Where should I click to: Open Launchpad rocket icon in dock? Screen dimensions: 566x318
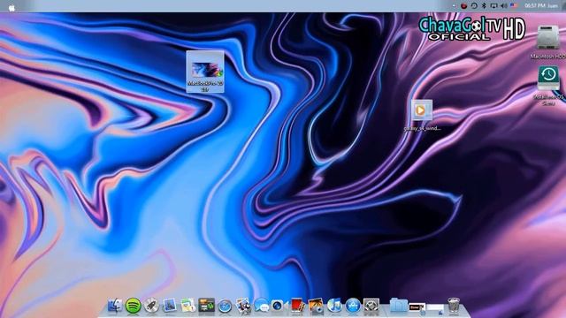click(x=151, y=306)
